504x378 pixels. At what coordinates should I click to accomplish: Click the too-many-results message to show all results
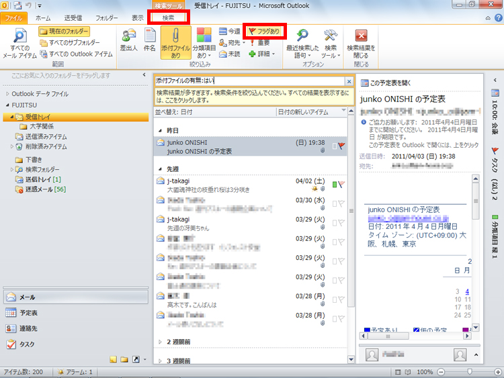click(254, 97)
